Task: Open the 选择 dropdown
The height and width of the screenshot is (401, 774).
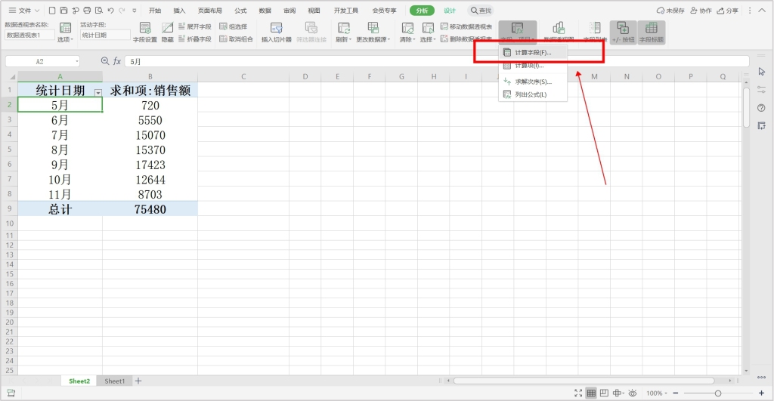Action: click(428, 32)
